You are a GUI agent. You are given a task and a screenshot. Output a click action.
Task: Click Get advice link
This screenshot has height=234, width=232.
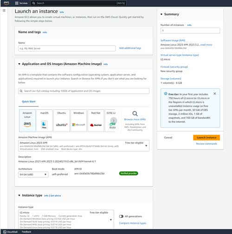point(56,196)
